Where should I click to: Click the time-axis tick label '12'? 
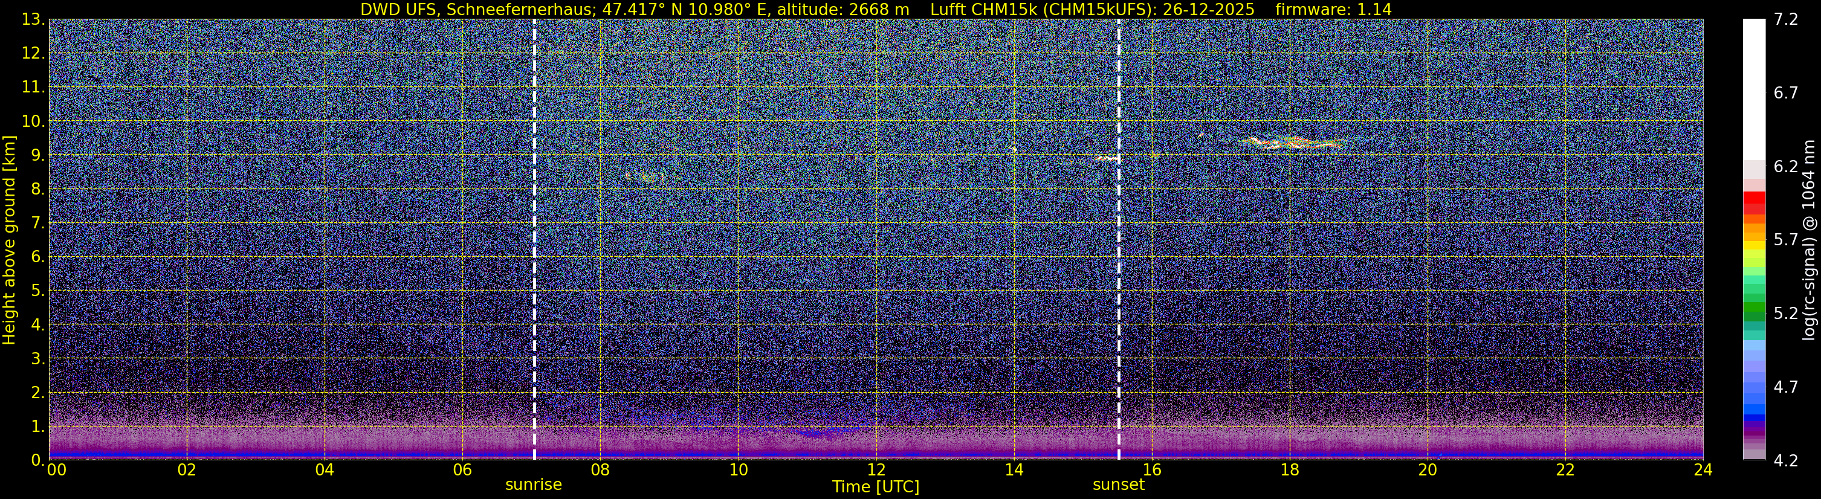[876, 471]
